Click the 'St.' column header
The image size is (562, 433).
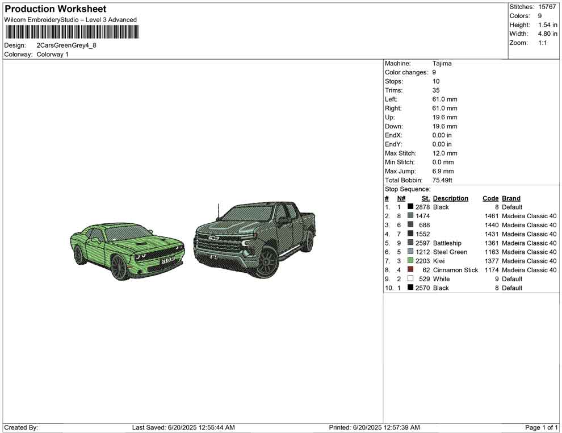click(x=425, y=198)
